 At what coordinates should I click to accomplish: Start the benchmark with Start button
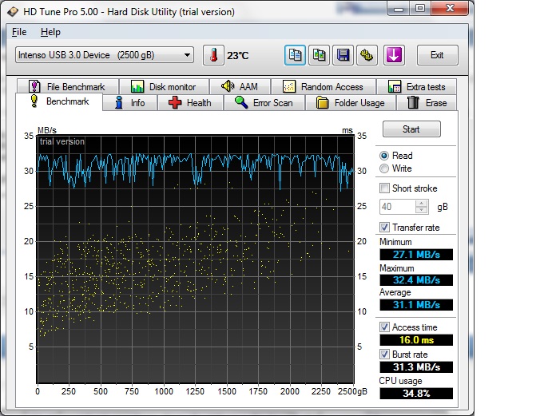pos(411,129)
